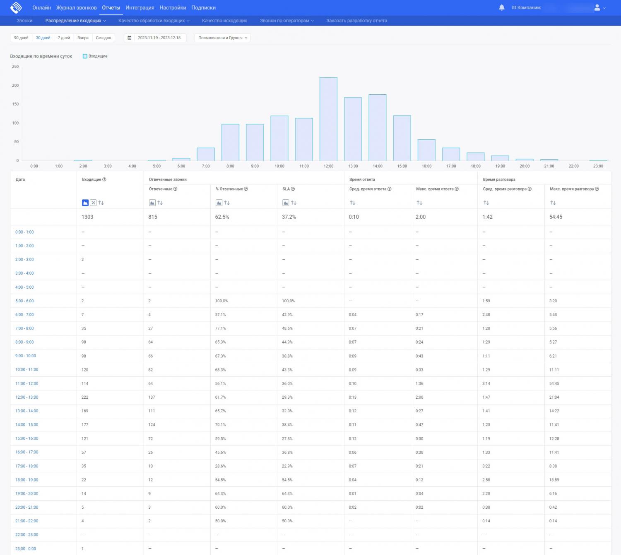Open the Интеграция menu item

[140, 7]
